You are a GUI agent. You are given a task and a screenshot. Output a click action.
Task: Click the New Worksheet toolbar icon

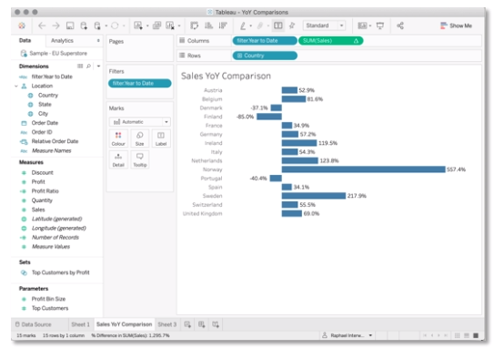tap(138, 26)
